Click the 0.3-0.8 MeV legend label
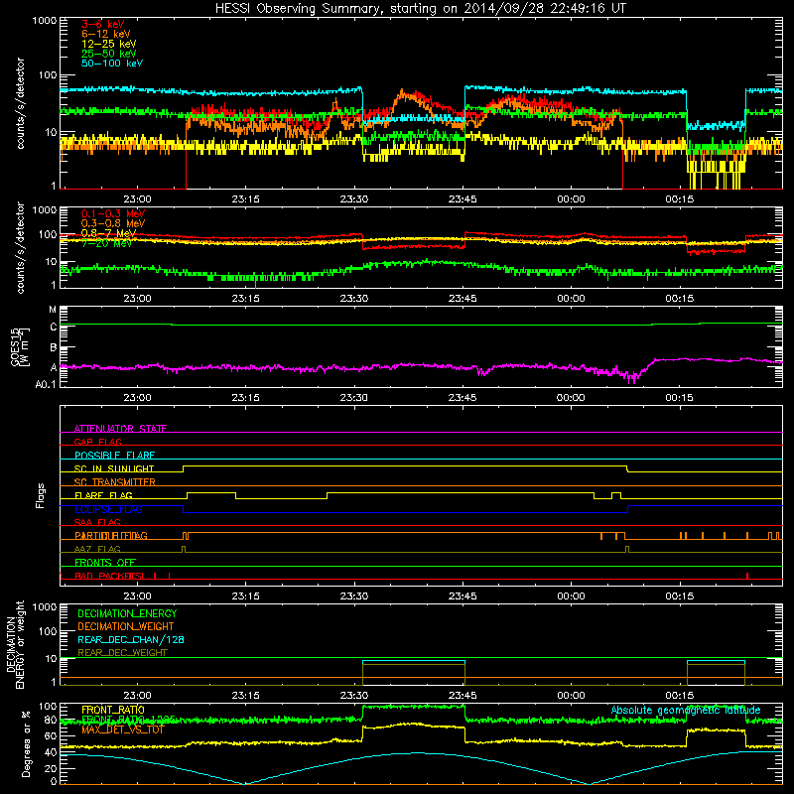This screenshot has width=794, height=794. [x=113, y=223]
